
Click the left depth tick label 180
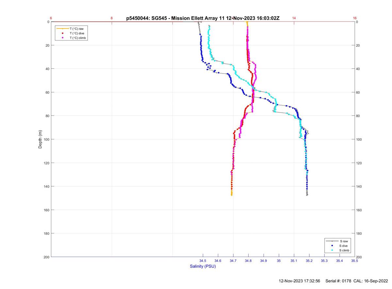[x=46, y=233]
